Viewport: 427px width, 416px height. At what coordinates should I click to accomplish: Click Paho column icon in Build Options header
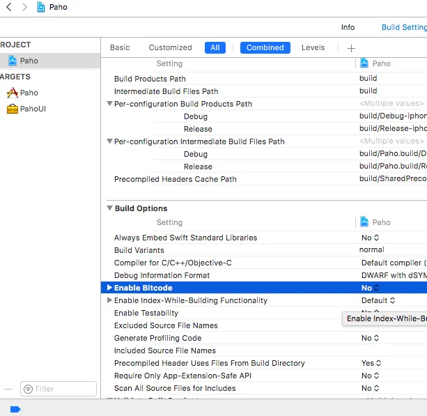[364, 222]
